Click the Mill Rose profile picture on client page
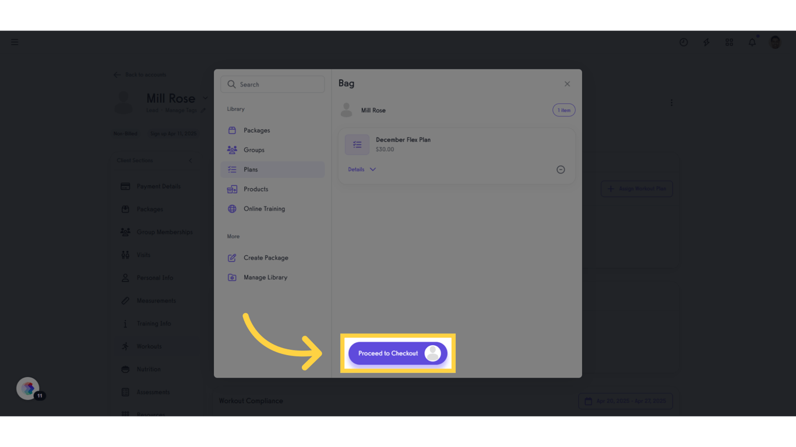This screenshot has height=447, width=796. click(124, 102)
